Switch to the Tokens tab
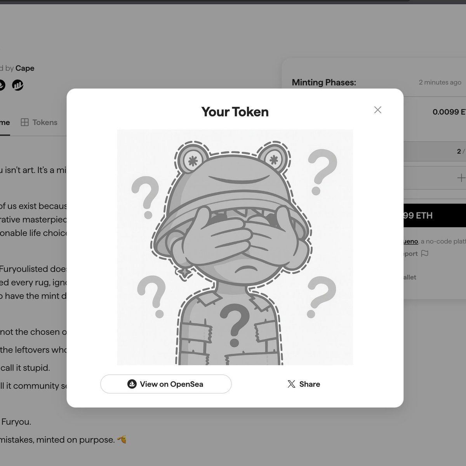This screenshot has width=466, height=466. click(39, 122)
